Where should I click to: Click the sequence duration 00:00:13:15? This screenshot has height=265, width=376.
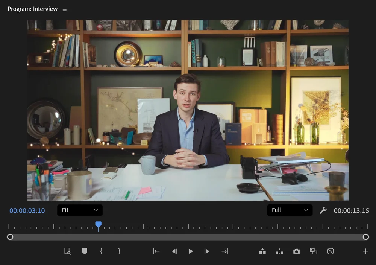(x=351, y=210)
